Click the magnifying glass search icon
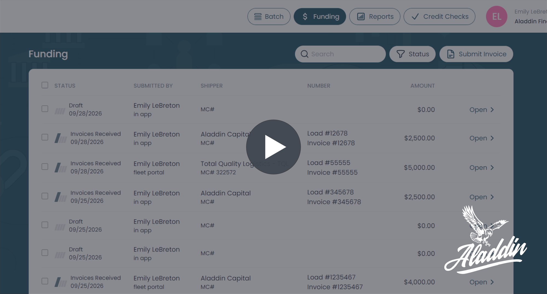This screenshot has width=547, height=294. point(304,54)
